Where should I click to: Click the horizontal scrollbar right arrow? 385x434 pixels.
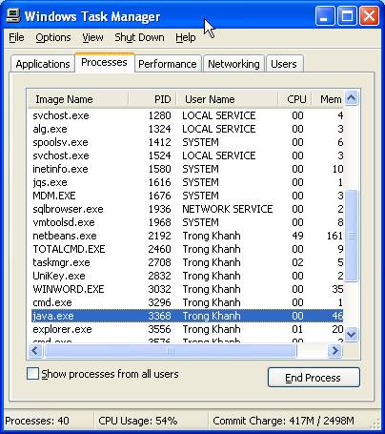tap(335, 351)
